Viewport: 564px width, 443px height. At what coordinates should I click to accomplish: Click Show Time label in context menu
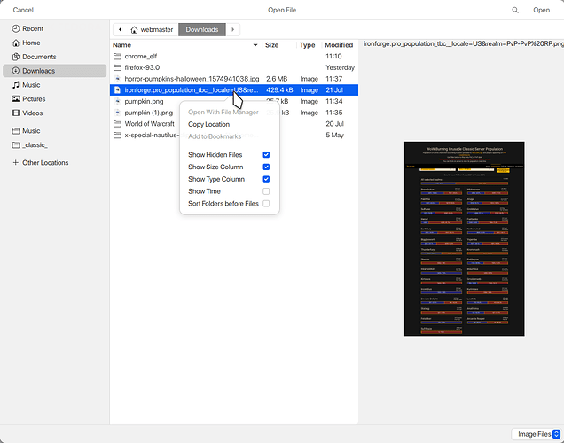[204, 191]
